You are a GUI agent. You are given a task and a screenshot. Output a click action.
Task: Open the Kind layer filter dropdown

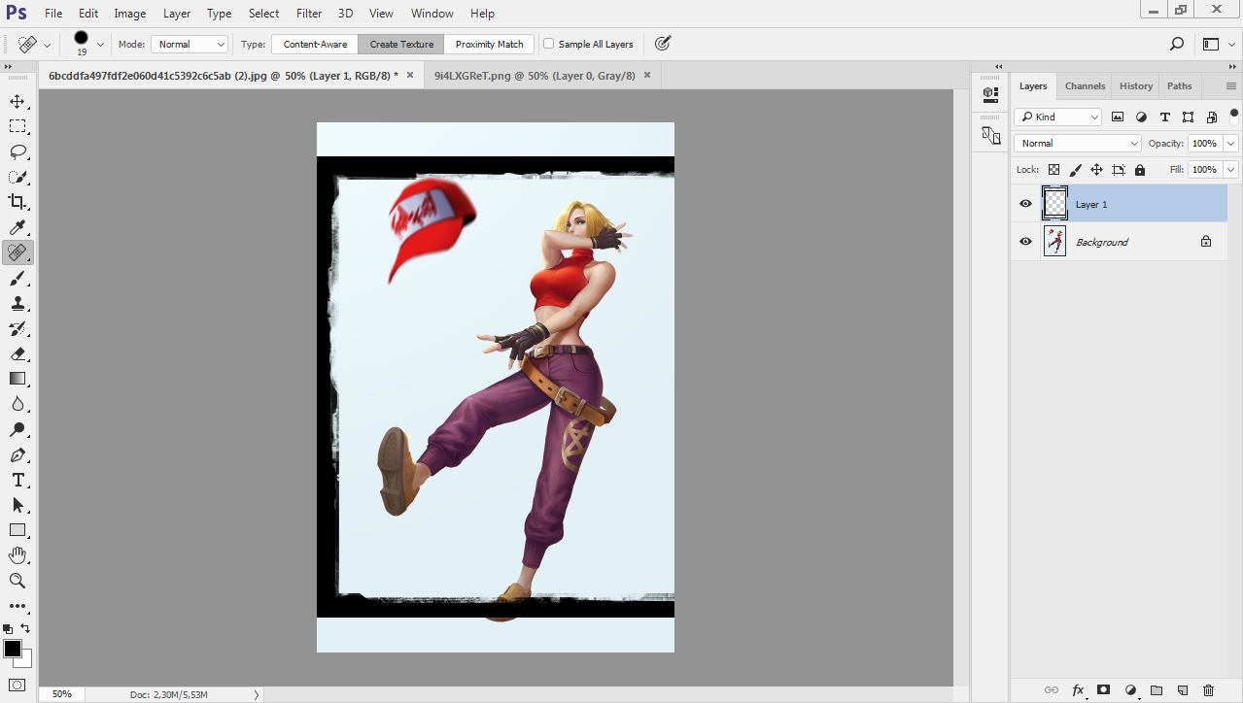click(1058, 117)
